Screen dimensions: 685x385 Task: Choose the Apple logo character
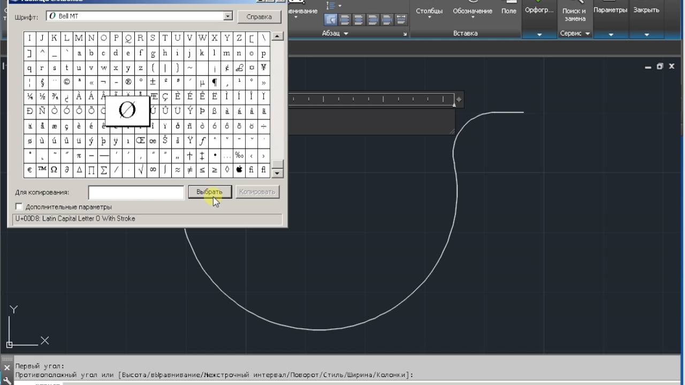pos(239,170)
